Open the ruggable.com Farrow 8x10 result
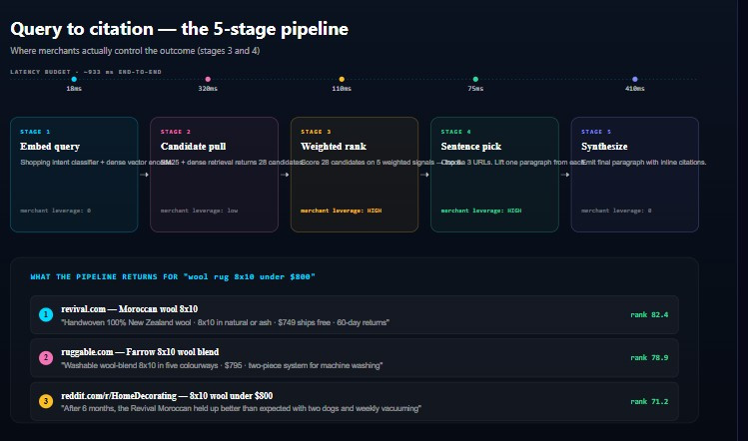This screenshot has height=441, width=748. pos(355,357)
